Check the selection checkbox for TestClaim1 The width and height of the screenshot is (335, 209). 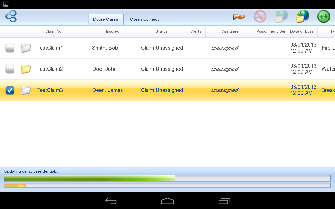10,48
